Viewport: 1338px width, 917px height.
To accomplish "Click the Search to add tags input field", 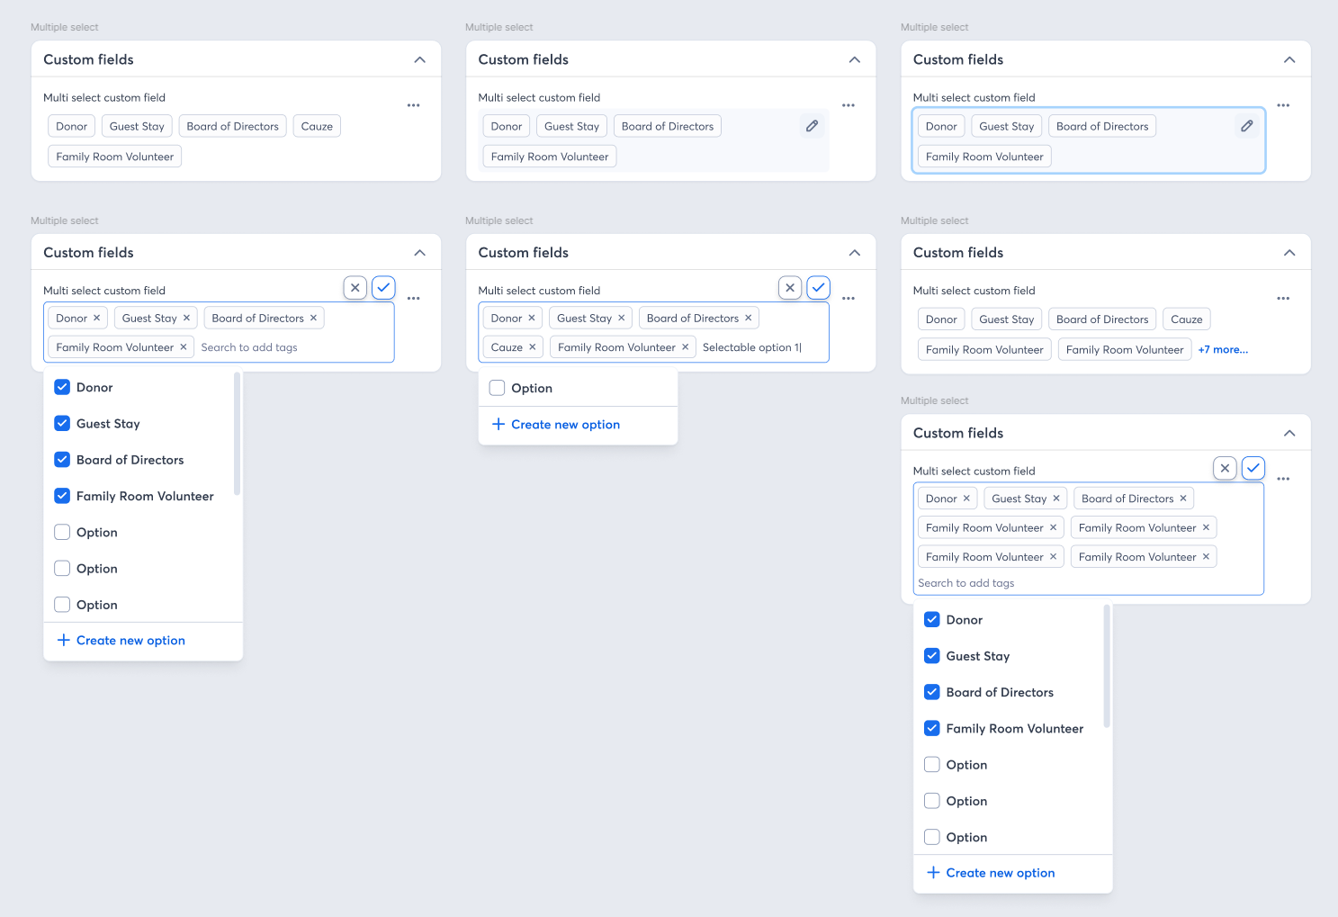I will [249, 346].
